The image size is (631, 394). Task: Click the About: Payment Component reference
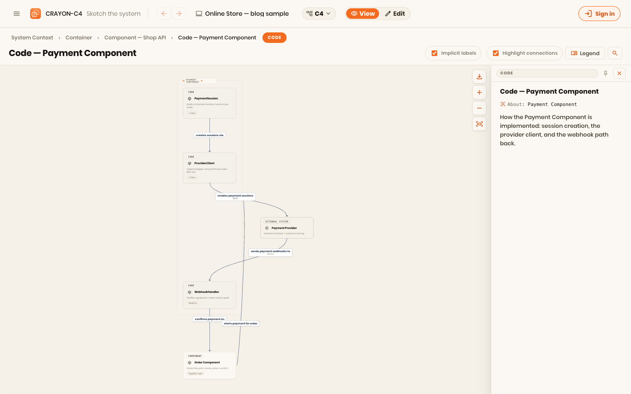(x=539, y=104)
